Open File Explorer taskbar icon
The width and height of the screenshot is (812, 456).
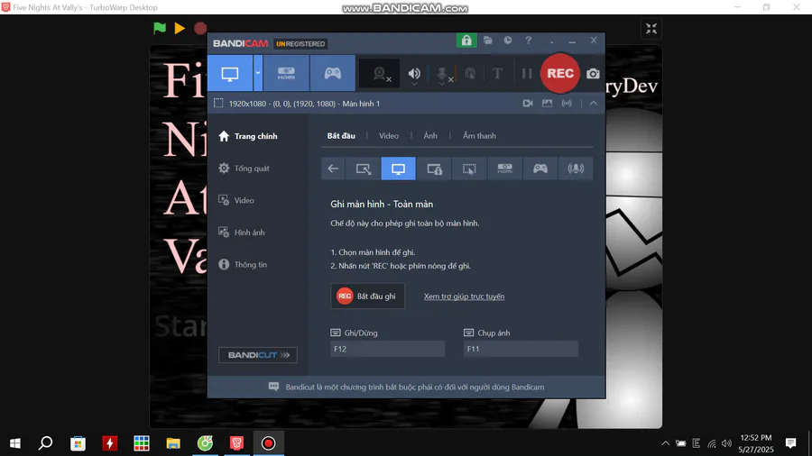point(173,443)
